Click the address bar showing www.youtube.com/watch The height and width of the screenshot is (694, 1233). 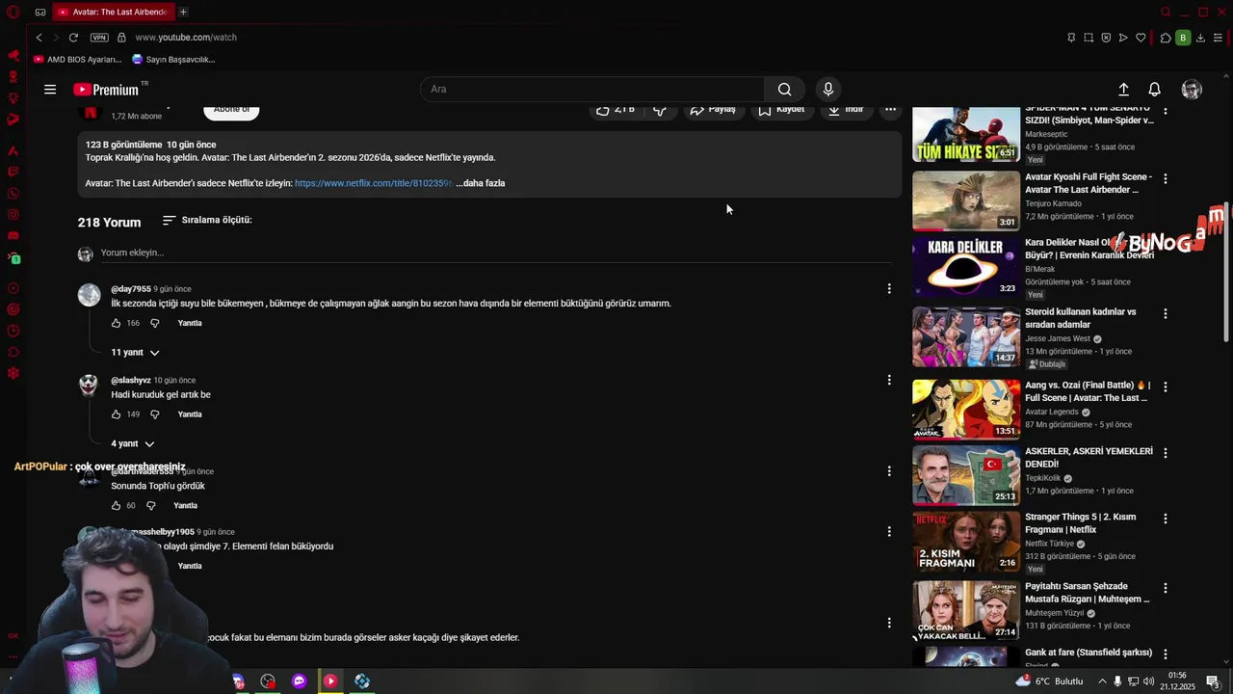pyautogui.click(x=186, y=38)
